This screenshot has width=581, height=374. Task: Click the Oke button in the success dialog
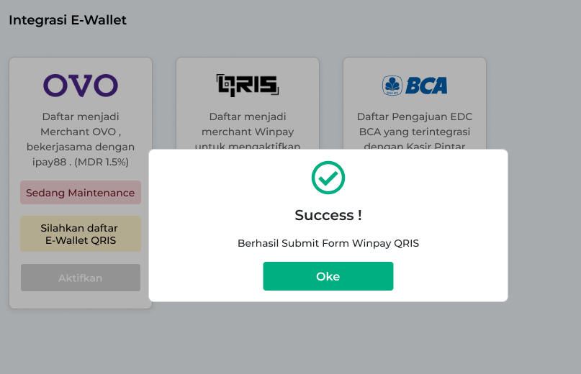click(328, 276)
